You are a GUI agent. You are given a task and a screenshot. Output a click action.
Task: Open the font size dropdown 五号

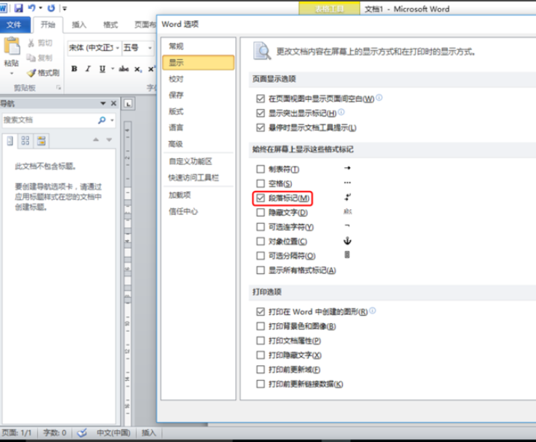150,48
